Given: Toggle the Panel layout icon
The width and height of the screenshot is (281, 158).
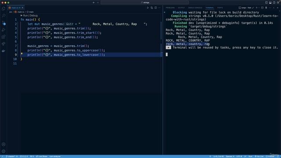Looking at the screenshot, I should click(x=270, y=3).
